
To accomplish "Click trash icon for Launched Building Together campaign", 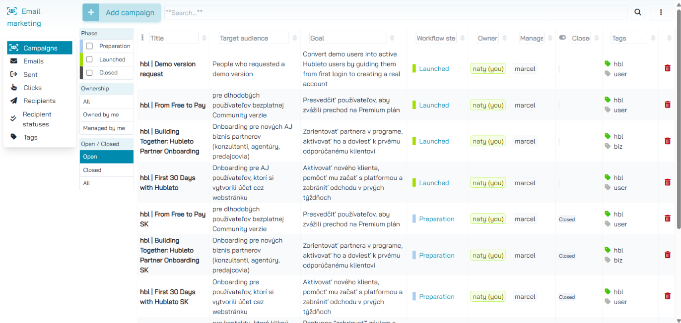I will pos(668,141).
